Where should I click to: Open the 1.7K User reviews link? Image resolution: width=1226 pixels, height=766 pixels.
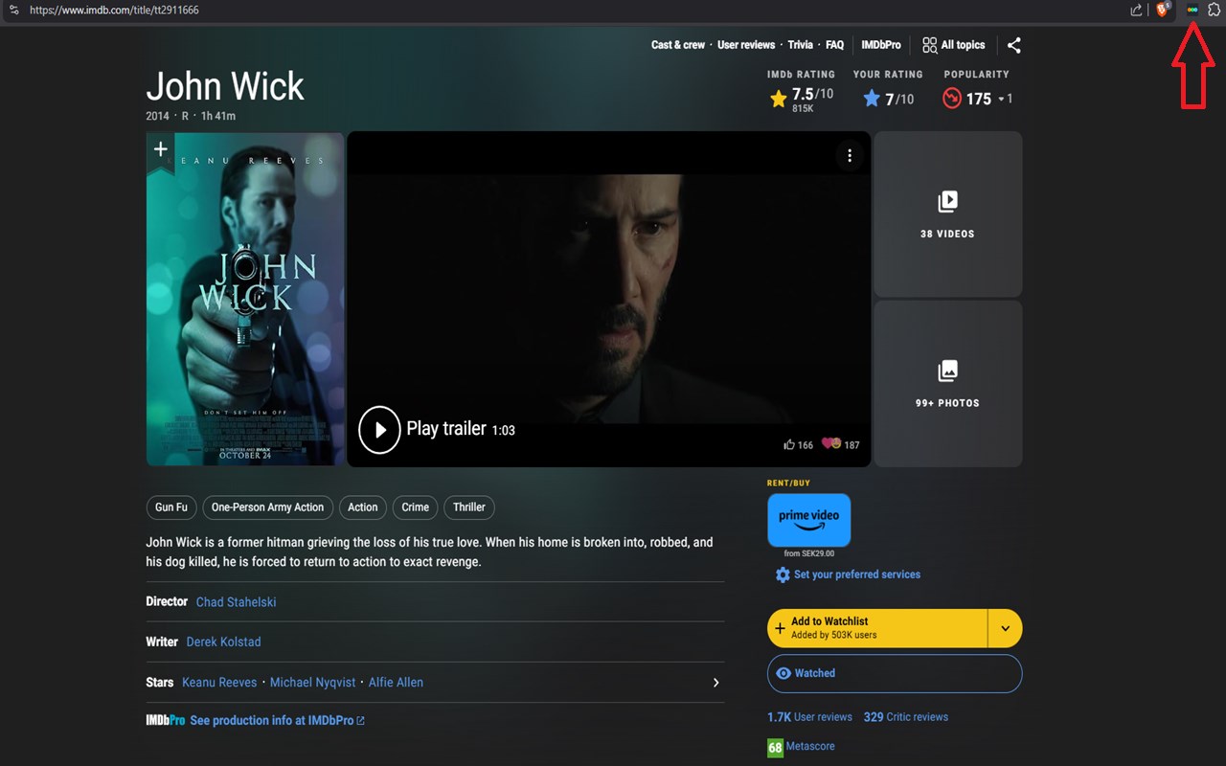pyautogui.click(x=809, y=717)
